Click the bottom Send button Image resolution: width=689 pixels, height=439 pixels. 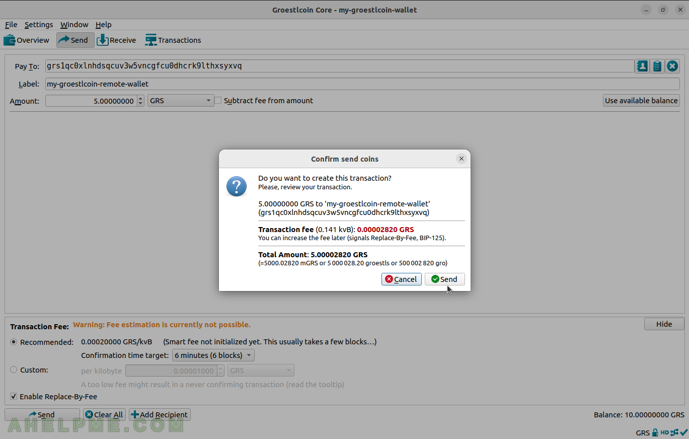[x=42, y=415]
